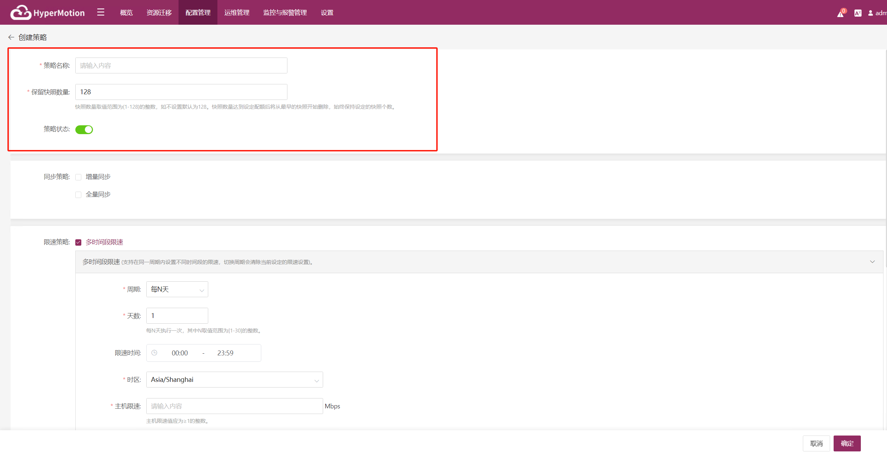Click the 保留快照数量 field with 128
This screenshot has width=887, height=456.
tap(181, 92)
